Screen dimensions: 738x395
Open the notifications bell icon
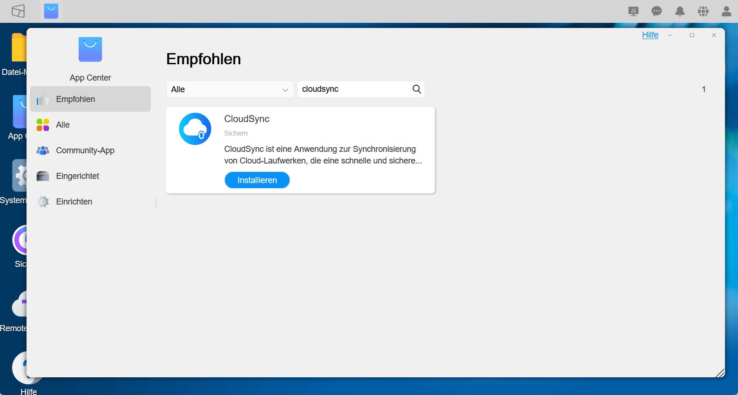coord(680,11)
